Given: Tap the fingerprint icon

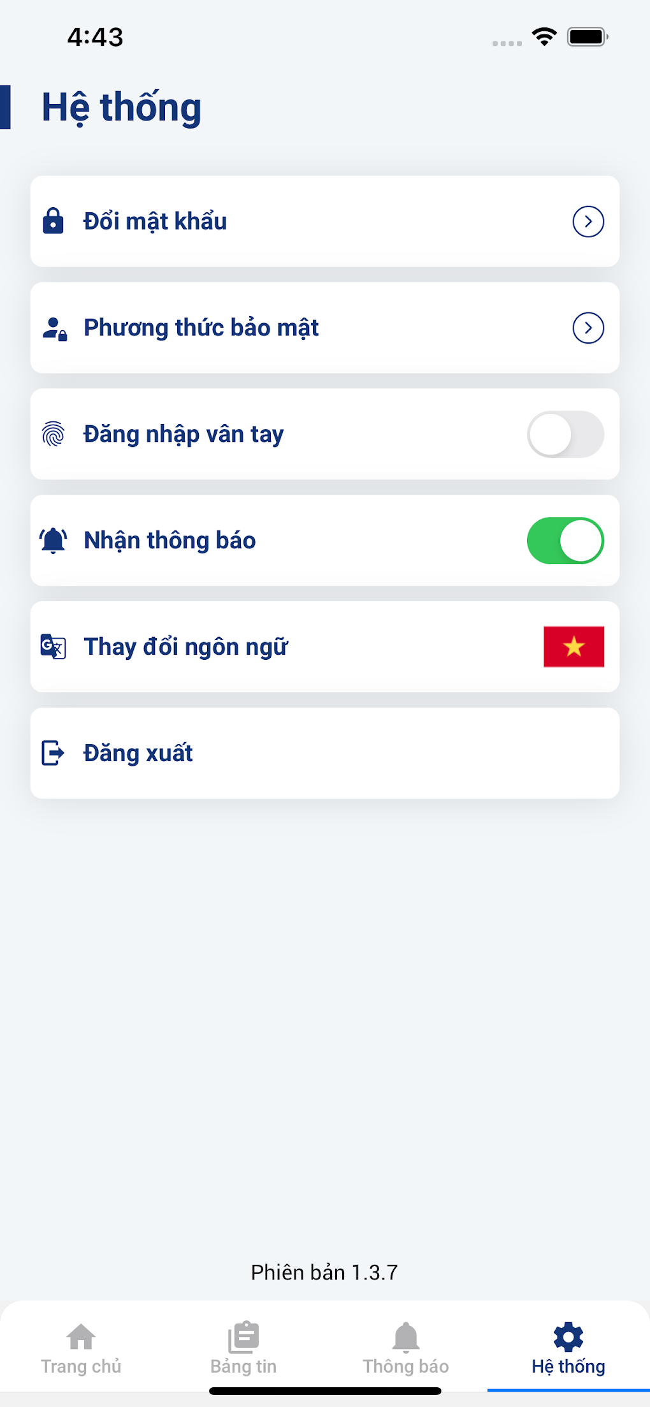Looking at the screenshot, I should pos(54,434).
